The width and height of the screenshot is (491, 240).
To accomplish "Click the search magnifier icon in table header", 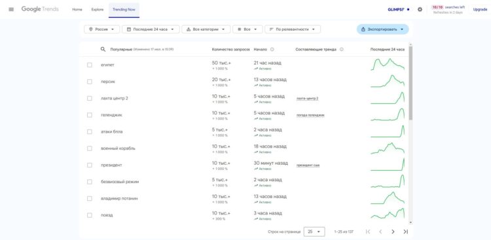I will coord(103,50).
